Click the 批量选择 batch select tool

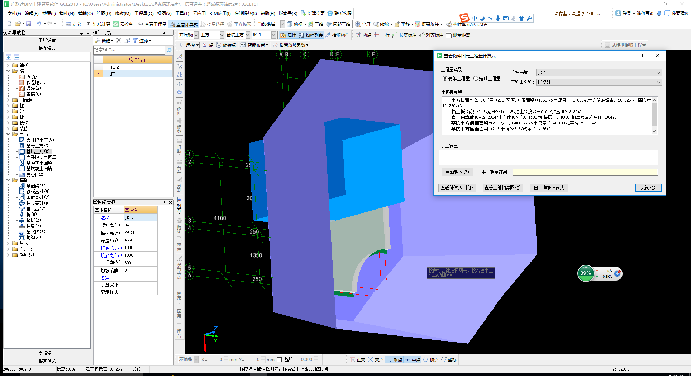212,24
